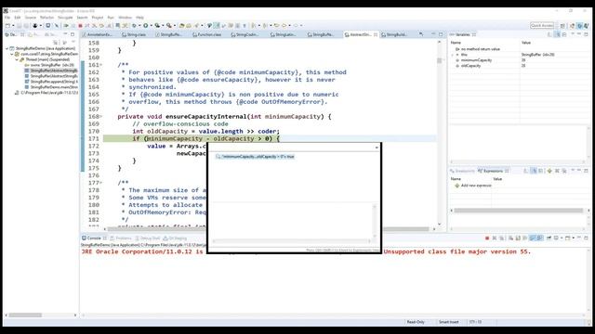Collapse method fold at line 168
This screenshot has height=334, width=595.
click(100, 117)
